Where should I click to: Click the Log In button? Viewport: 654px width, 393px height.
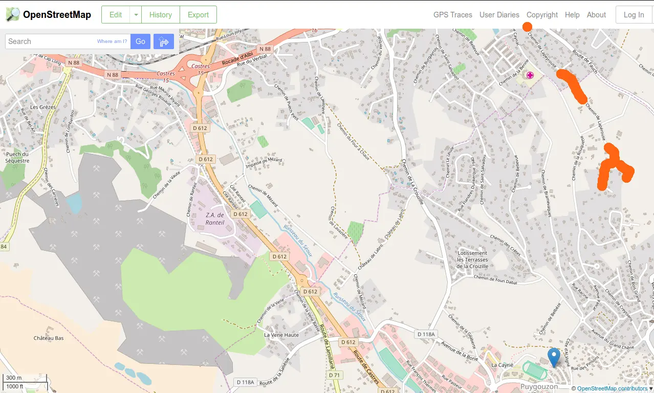[634, 15]
